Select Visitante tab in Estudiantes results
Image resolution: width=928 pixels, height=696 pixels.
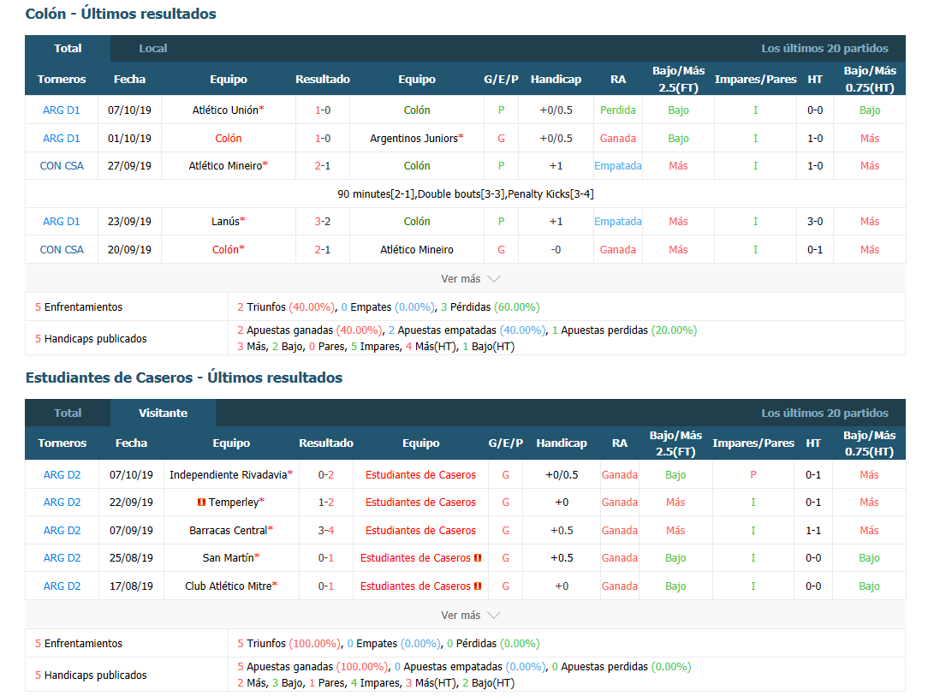tap(163, 413)
